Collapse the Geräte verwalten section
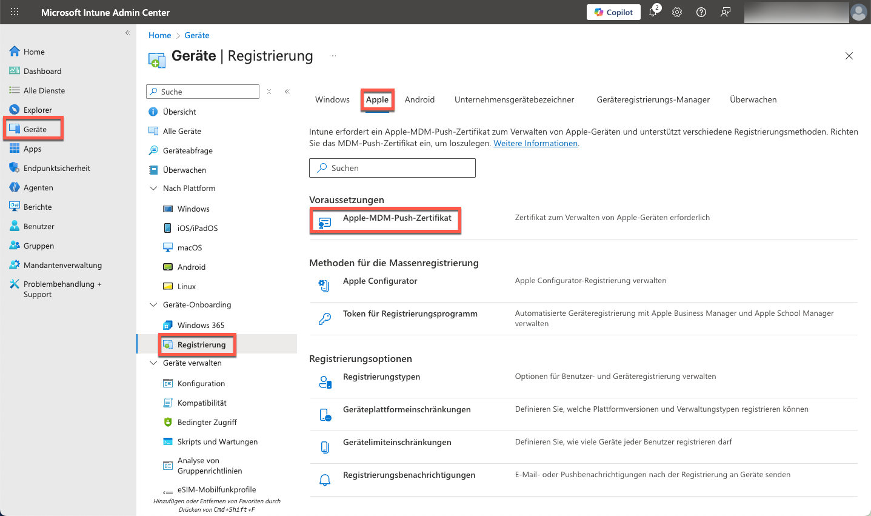 153,363
